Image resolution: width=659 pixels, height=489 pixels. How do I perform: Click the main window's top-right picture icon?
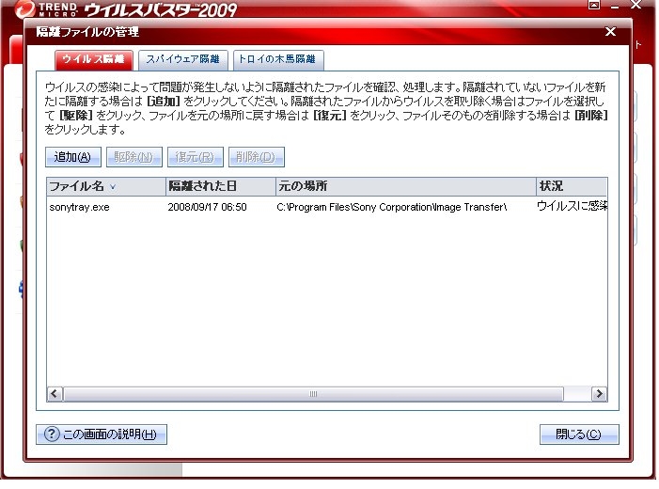(x=594, y=5)
